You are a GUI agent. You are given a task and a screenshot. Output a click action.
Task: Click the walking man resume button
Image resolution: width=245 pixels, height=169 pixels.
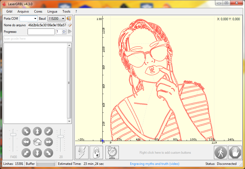click(x=221, y=152)
